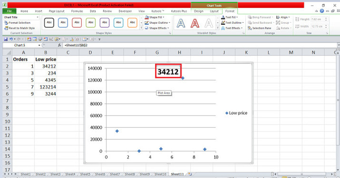Click the Customize Quick Access Toolbar arrow
Viewport: 340px width, 178px height.
click(x=99, y=39)
